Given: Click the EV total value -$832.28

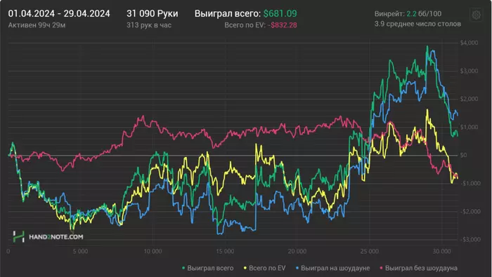Looking at the screenshot, I should click(x=282, y=25).
